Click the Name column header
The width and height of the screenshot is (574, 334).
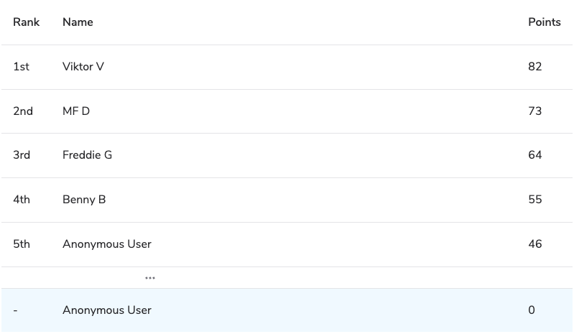click(78, 22)
